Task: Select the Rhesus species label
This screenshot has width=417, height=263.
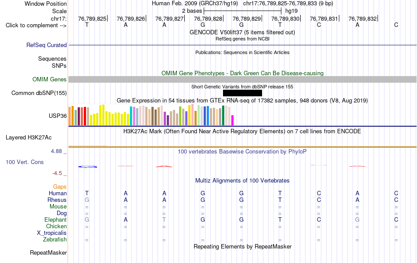Action: coord(57,200)
